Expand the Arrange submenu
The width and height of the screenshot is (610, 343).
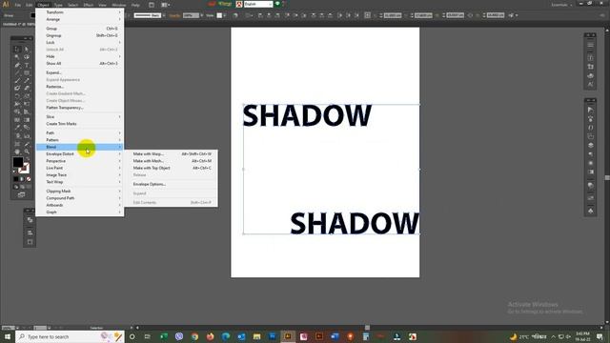(80, 19)
